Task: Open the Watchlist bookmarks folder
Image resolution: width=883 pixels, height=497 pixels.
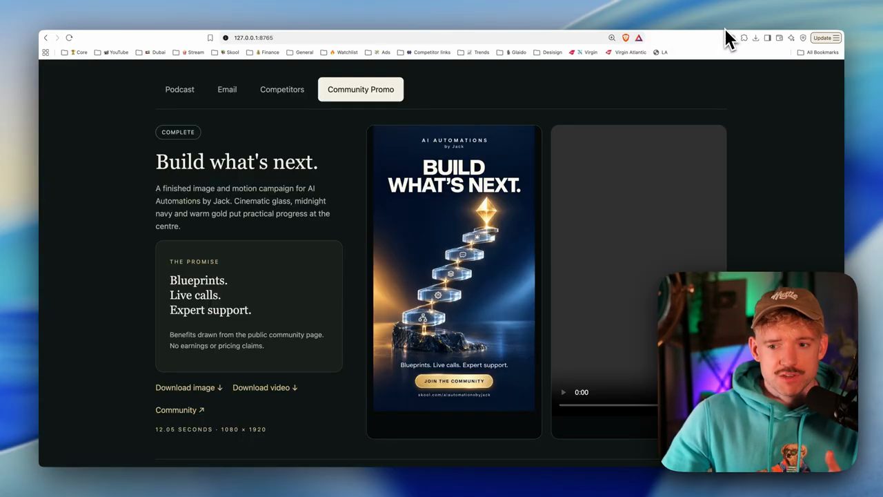Action: click(339, 52)
